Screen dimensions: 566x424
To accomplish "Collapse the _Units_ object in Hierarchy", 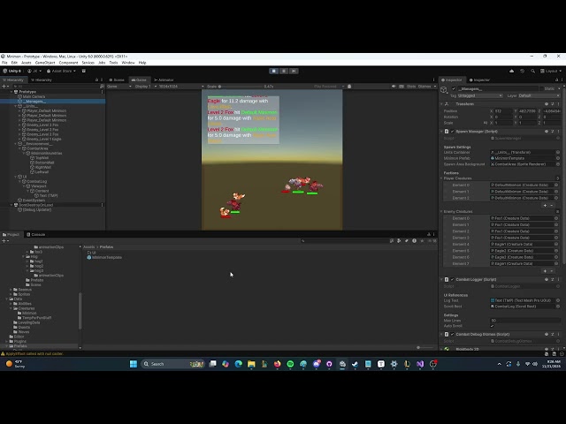I will tap(16, 106).
